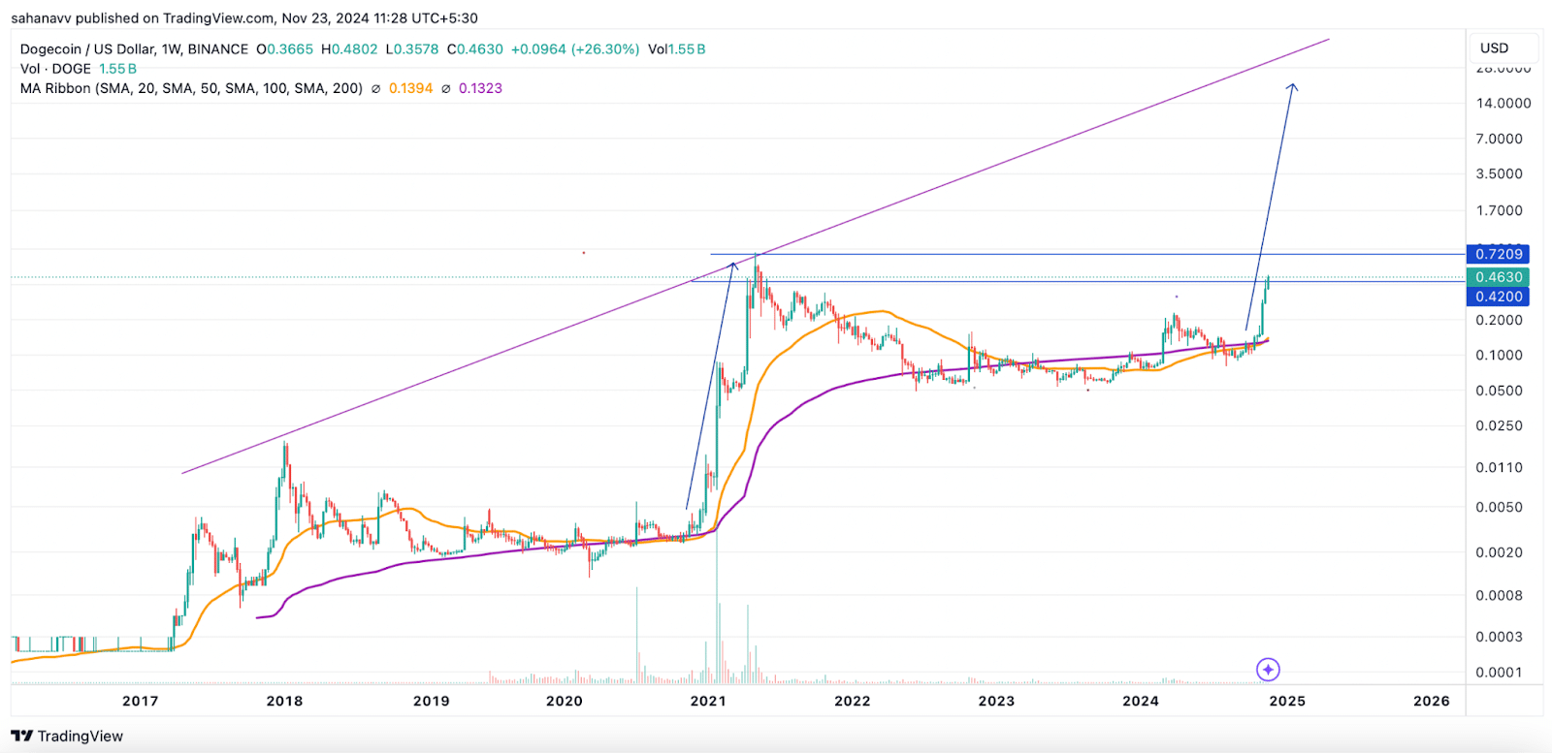Image resolution: width=1552 pixels, height=753 pixels.
Task: Click the 0.4630 current price label
Action: pos(1499,277)
